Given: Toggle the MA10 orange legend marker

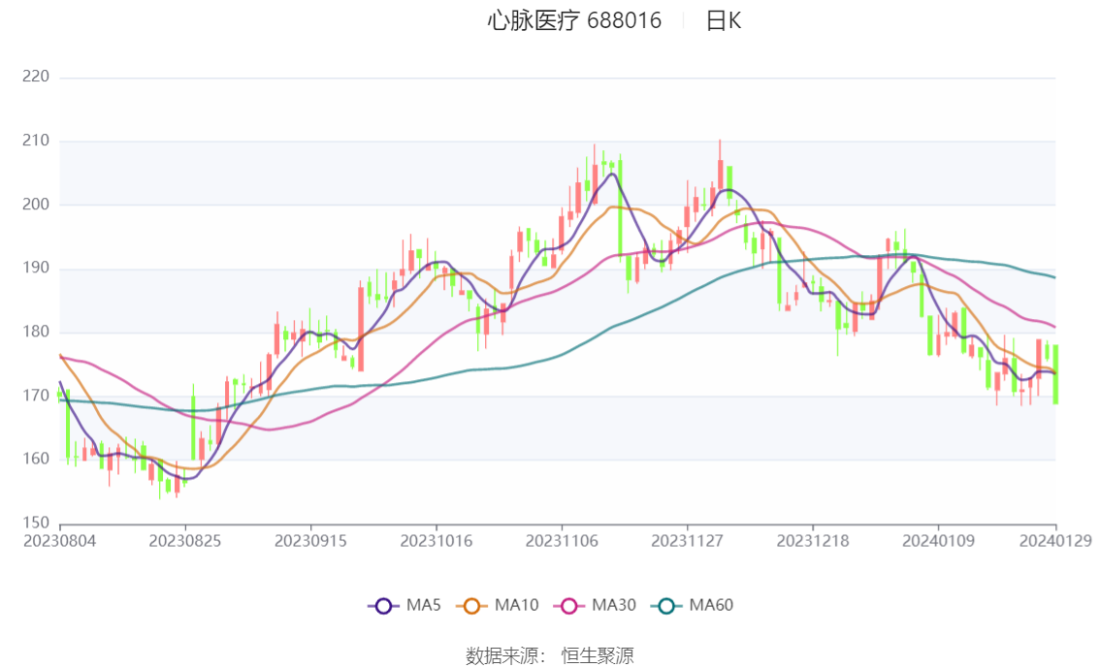Looking at the screenshot, I should (x=472, y=606).
